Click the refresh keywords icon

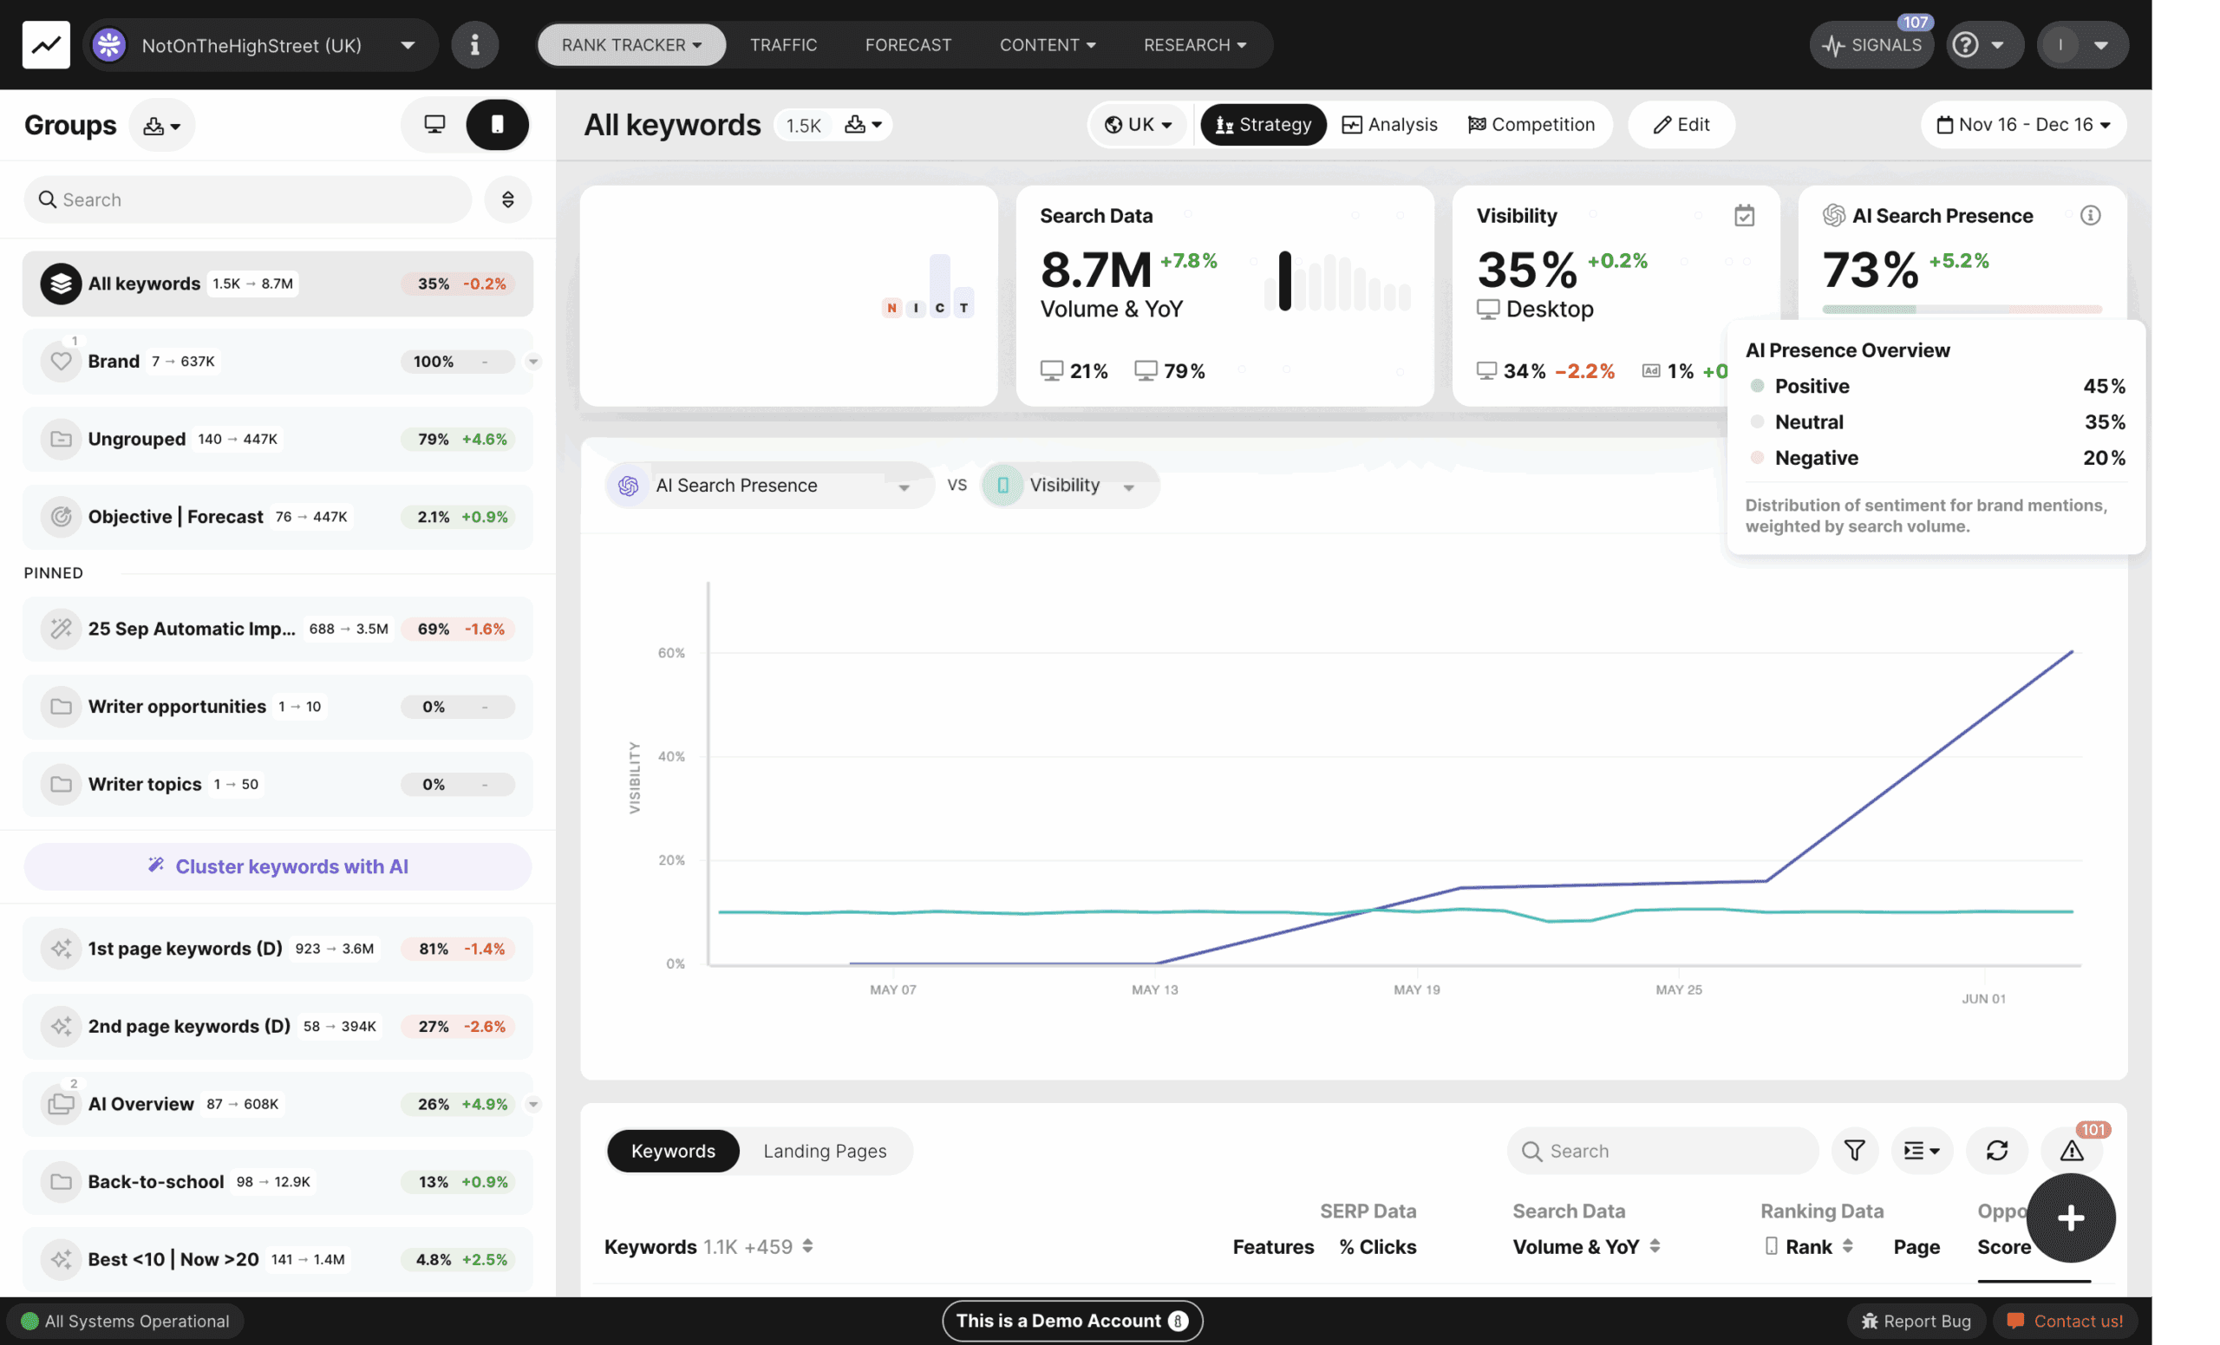click(x=1996, y=1151)
